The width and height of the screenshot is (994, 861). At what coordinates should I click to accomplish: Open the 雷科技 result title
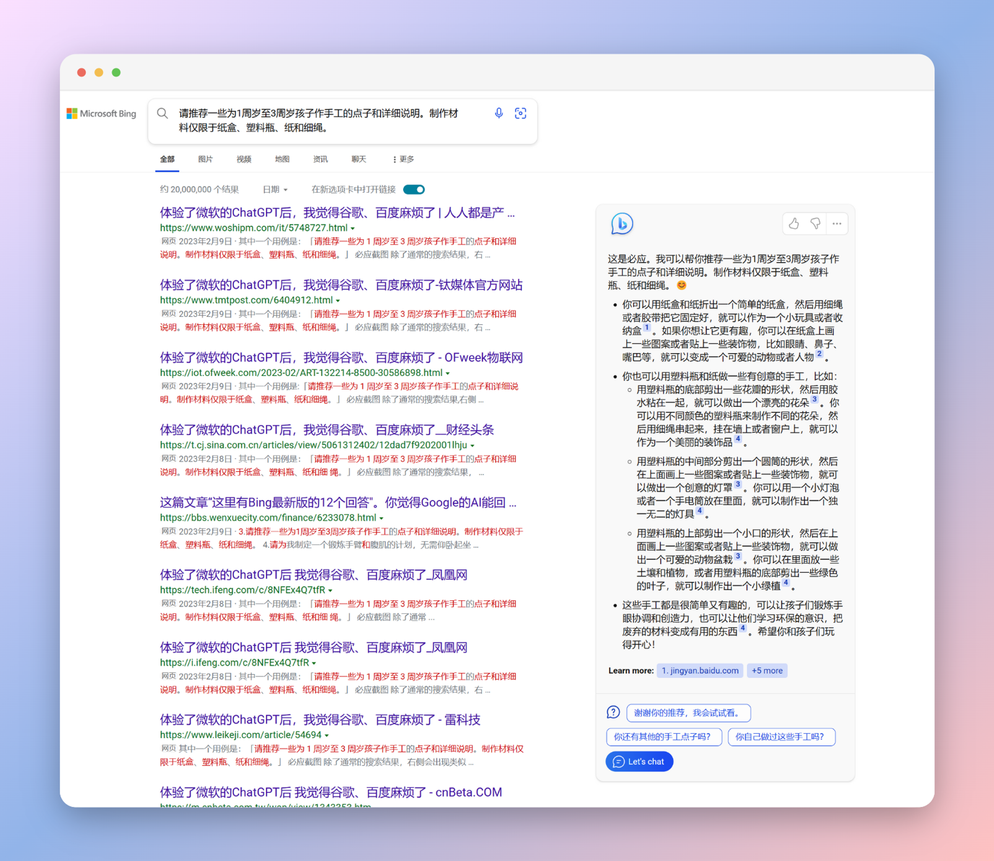[320, 720]
